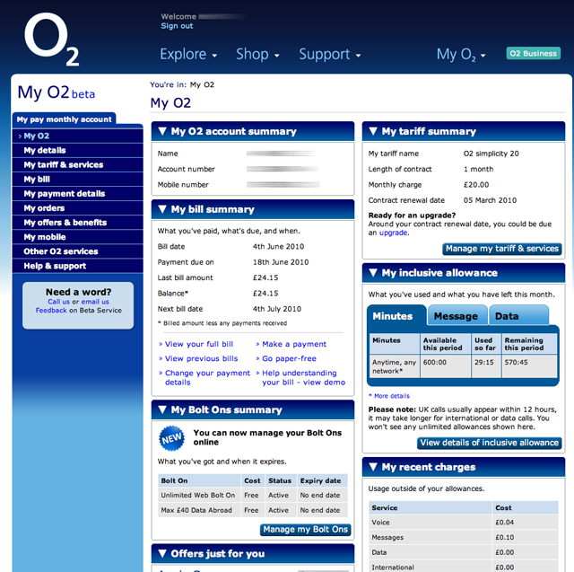Select My pay monthly account tab
This screenshot has height=572, width=574.
(64, 119)
